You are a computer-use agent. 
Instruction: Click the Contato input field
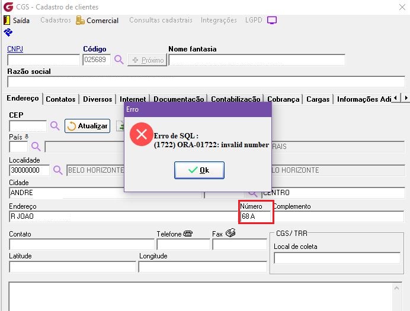[x=82, y=244]
